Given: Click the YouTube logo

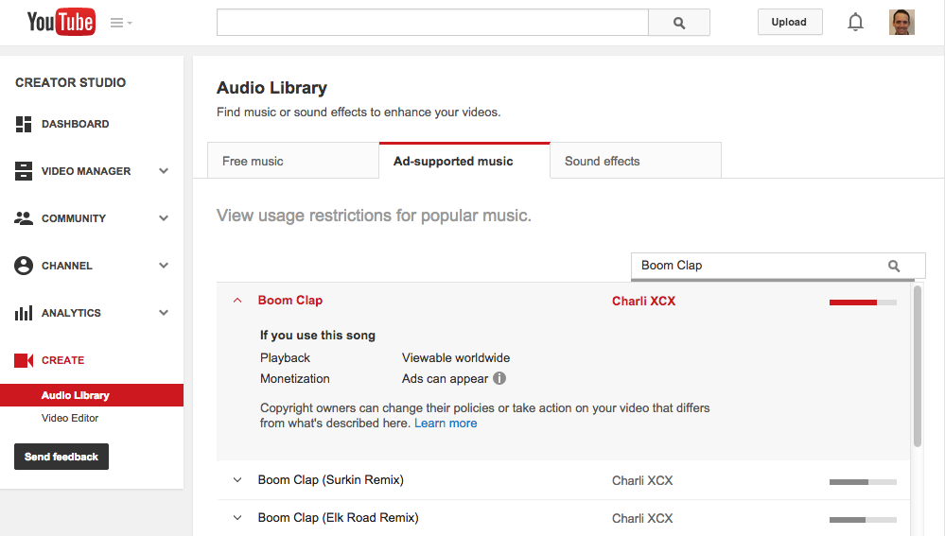Looking at the screenshot, I should [x=61, y=22].
